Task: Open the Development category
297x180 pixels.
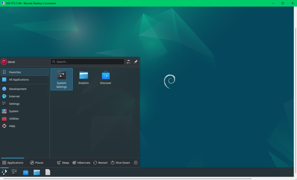Action: (25, 89)
